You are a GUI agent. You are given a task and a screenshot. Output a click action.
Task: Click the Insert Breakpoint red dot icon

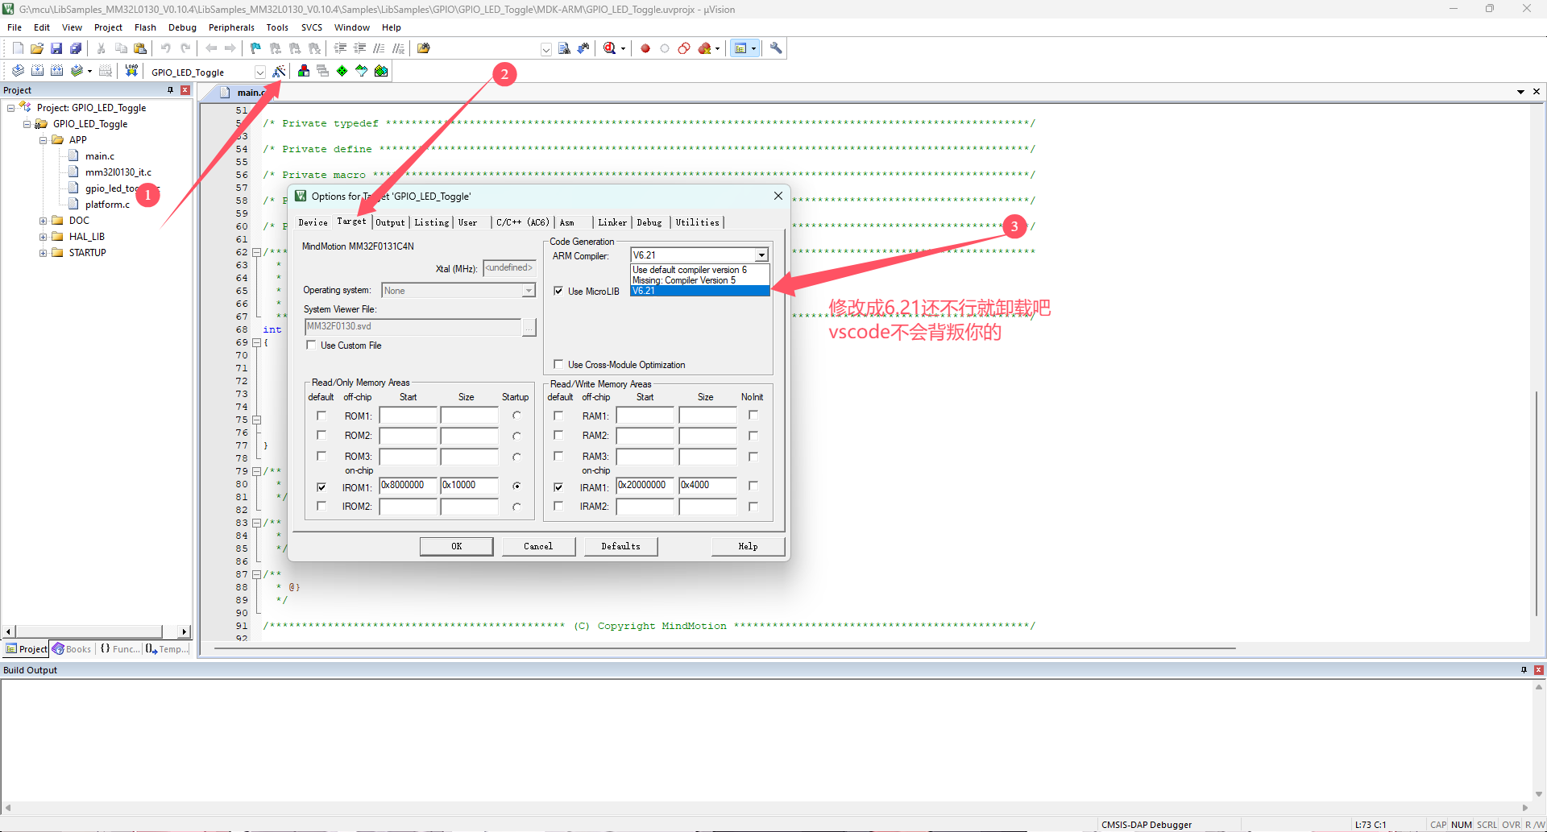tap(645, 48)
